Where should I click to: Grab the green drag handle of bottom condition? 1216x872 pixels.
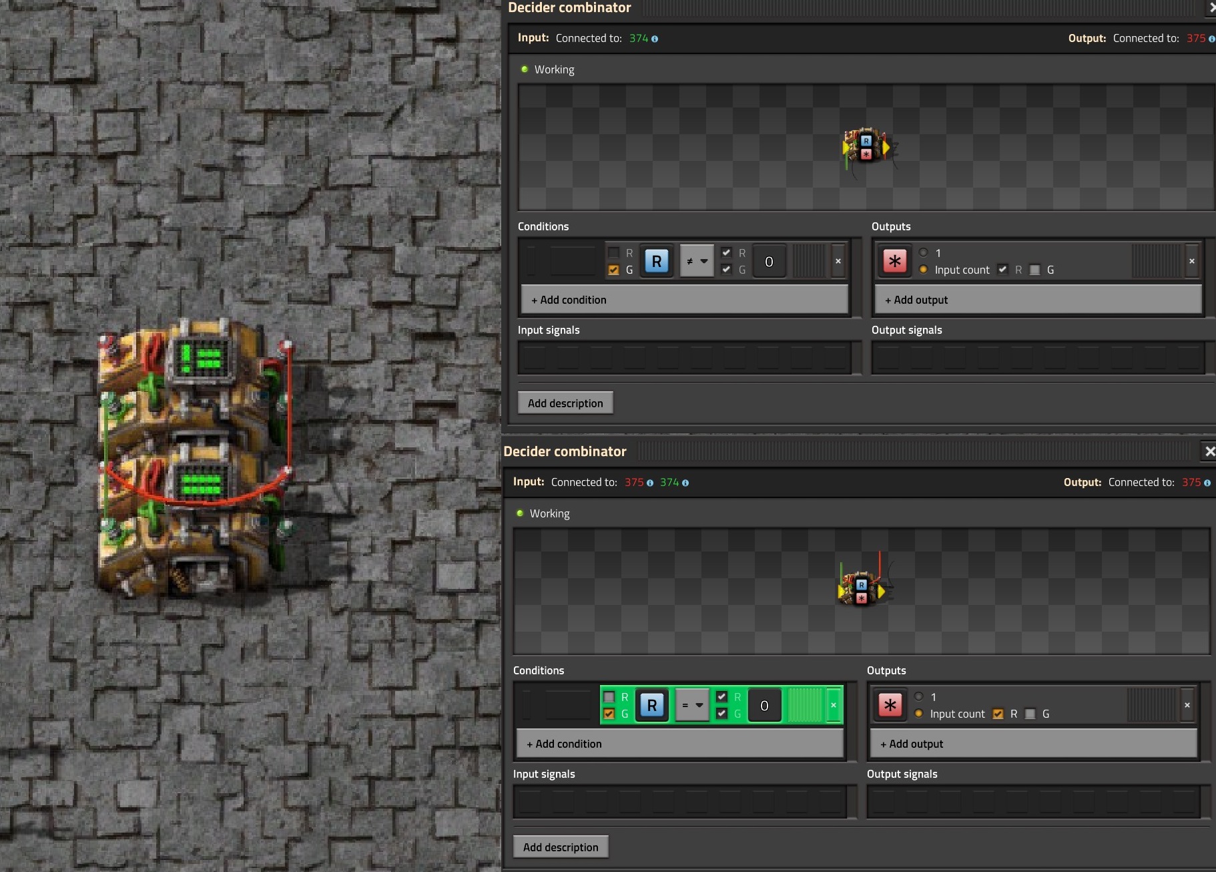(x=804, y=705)
